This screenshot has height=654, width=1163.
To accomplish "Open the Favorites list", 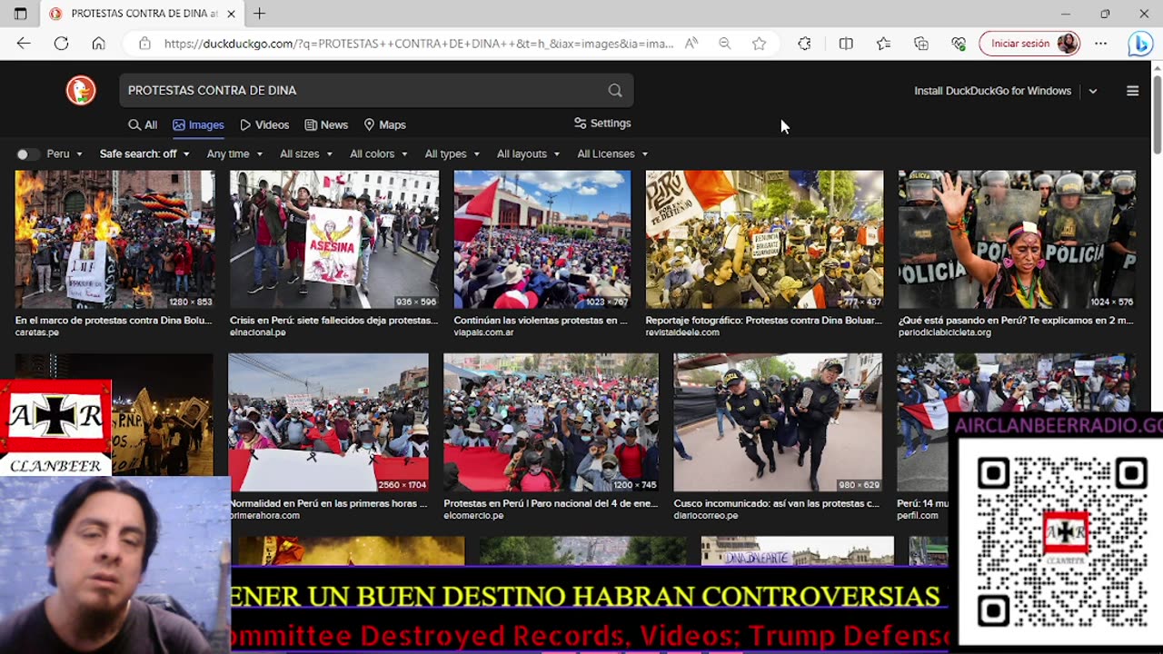I will 883,44.
